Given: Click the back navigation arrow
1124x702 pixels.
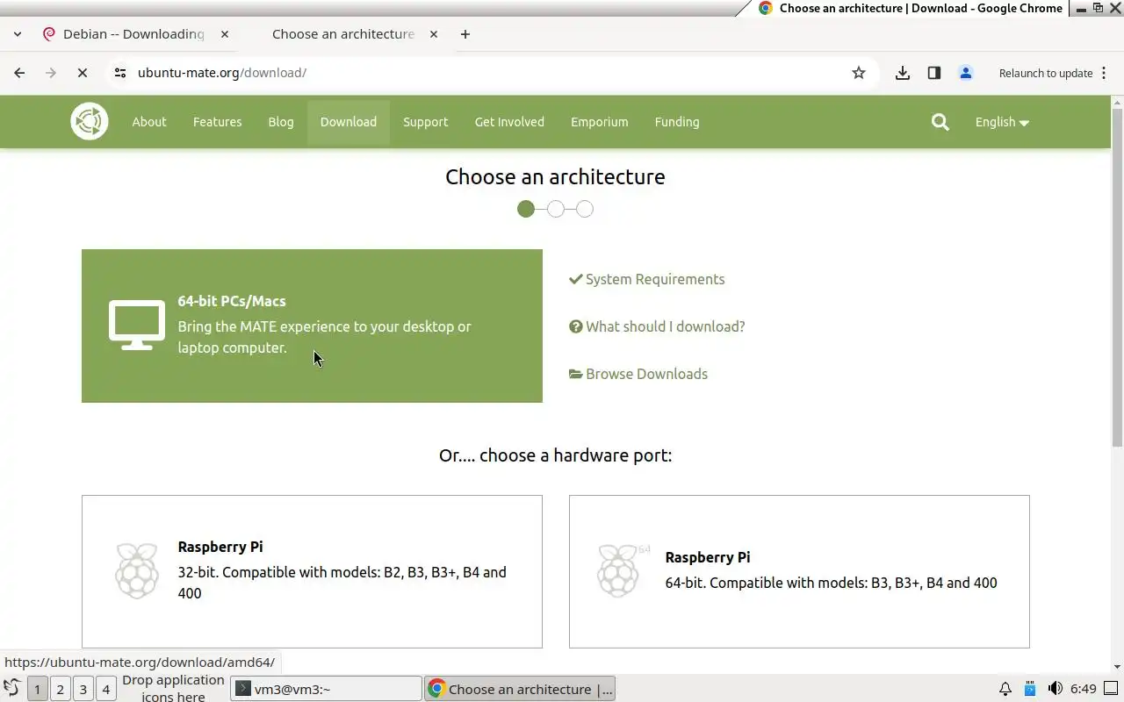Looking at the screenshot, I should 19,73.
